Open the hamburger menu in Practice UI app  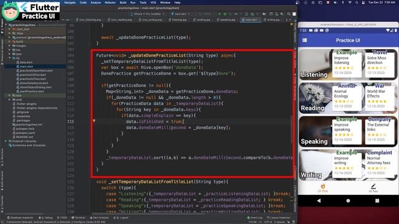305,40
